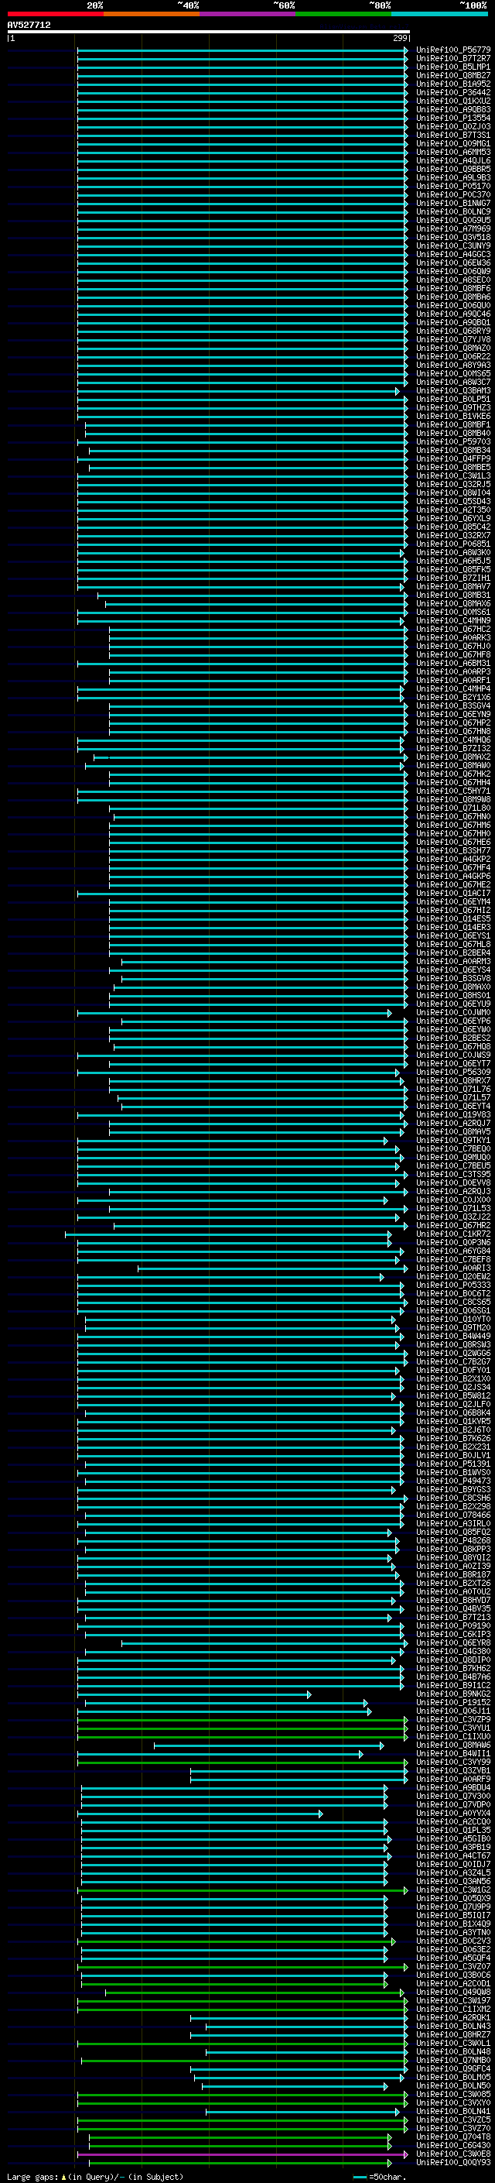Click the UniRef100_Q9TKY1 label
Viewport: 495px width, 2183px height.
(x=453, y=1140)
